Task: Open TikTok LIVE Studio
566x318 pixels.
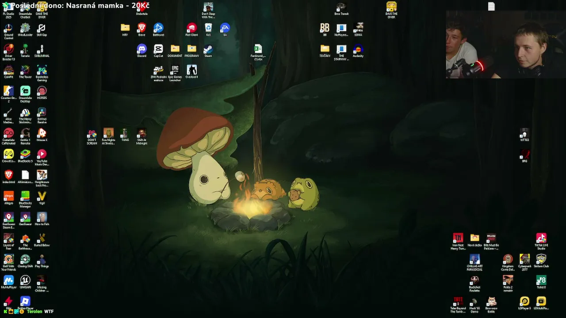Action: click(x=541, y=242)
